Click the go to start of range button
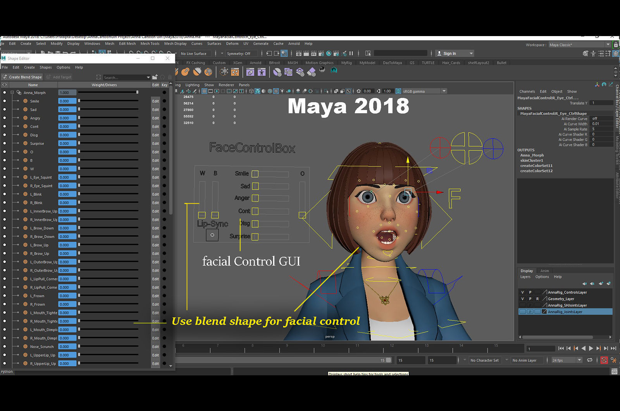Image resolution: width=620 pixels, height=411 pixels. pyautogui.click(x=561, y=349)
